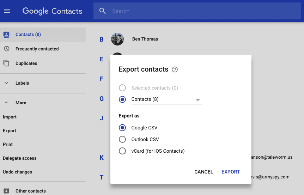Choose Google CSV export format
Viewport: 304px width, 195px height.
[x=122, y=128]
